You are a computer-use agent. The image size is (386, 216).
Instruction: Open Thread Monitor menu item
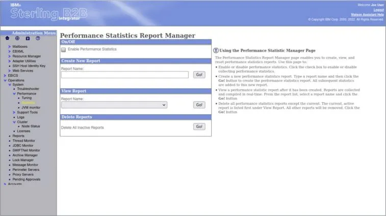point(23,141)
